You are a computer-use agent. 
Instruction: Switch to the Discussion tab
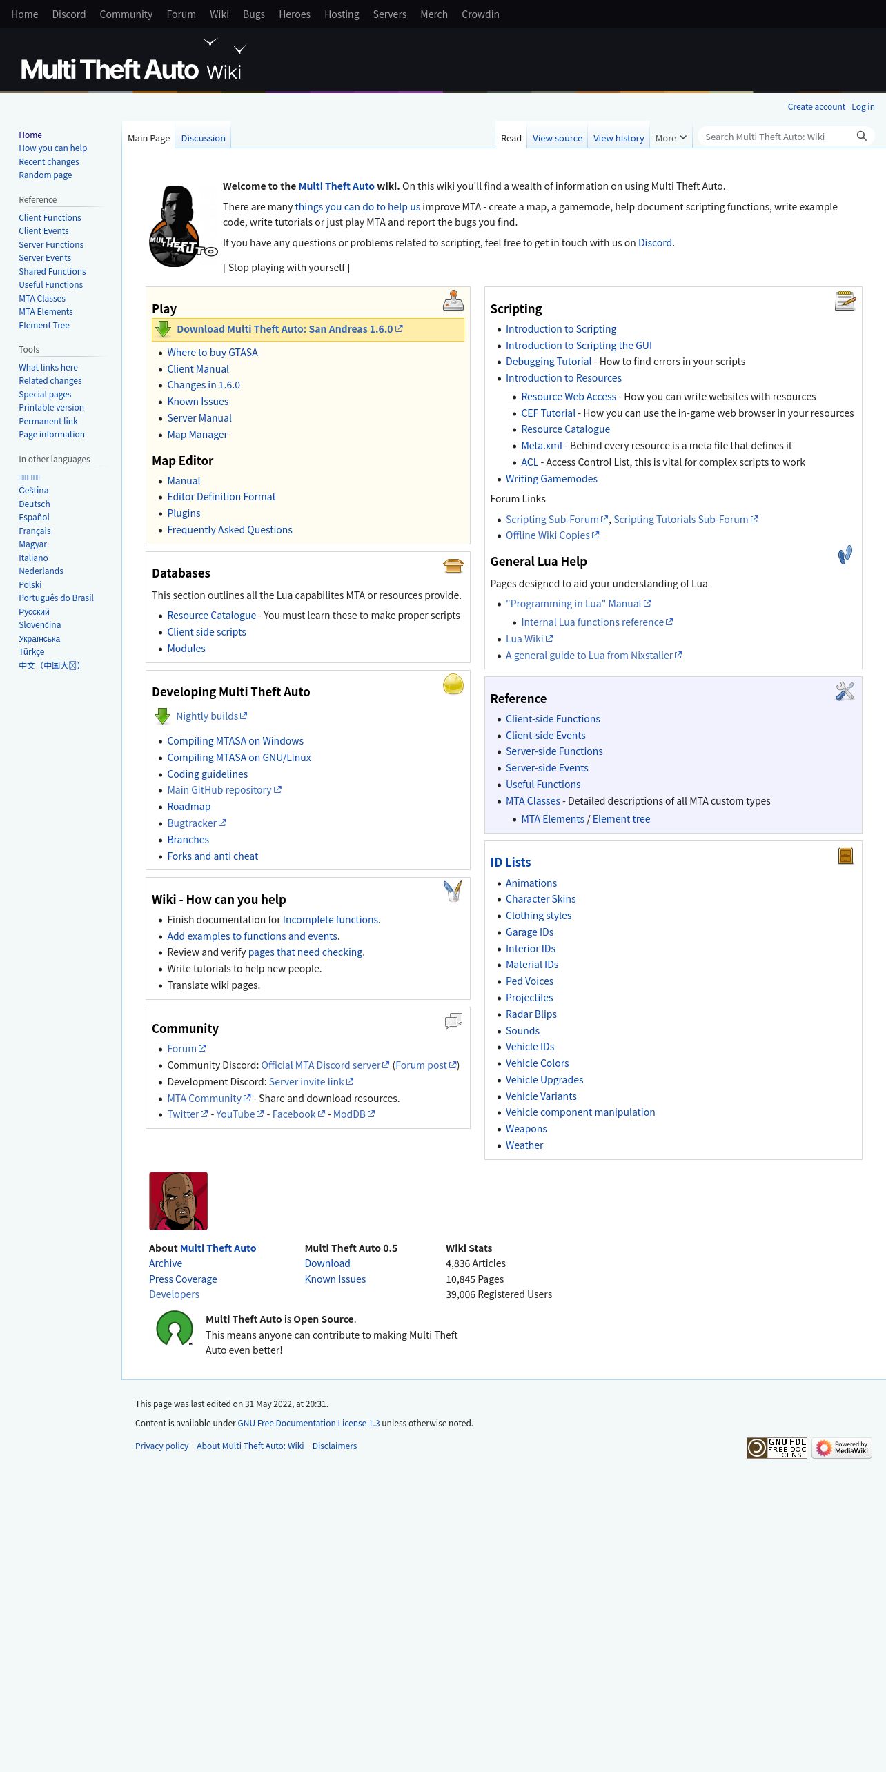[203, 138]
